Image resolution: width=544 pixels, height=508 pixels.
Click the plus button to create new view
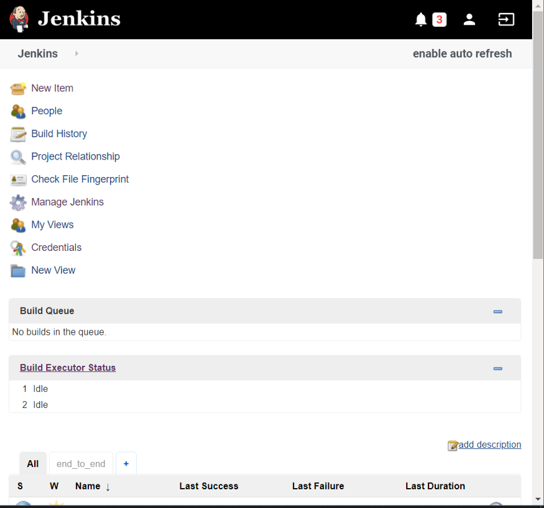coord(126,463)
